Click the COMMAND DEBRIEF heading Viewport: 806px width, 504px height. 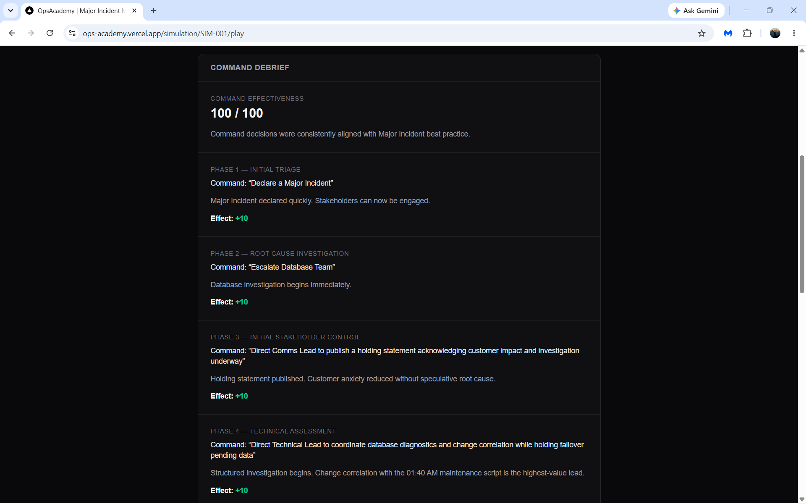coord(250,68)
